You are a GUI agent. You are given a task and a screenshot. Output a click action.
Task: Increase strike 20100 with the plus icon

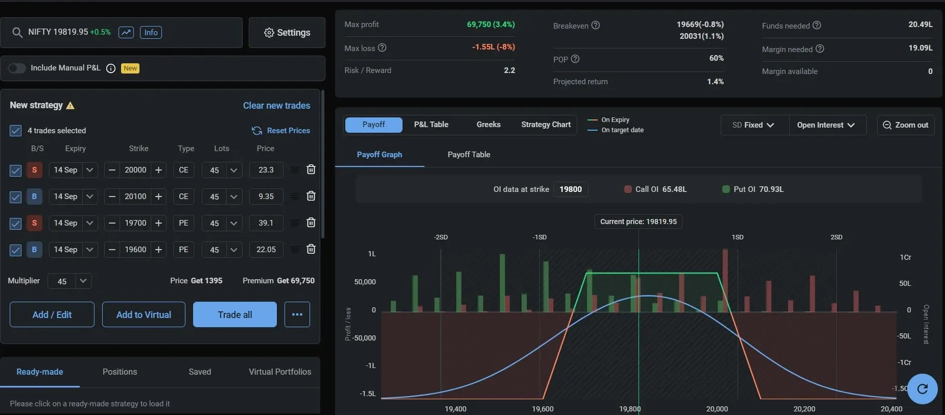[158, 197]
